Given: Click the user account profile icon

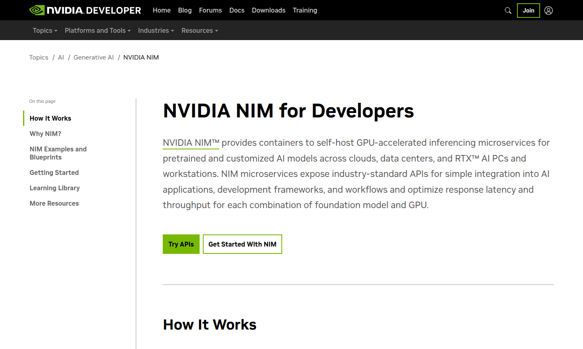Looking at the screenshot, I should tap(548, 11).
